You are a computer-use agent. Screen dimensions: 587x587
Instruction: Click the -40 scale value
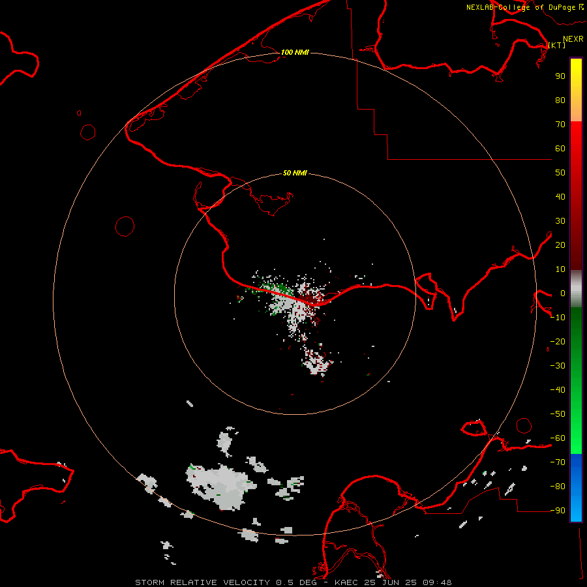tap(558, 390)
